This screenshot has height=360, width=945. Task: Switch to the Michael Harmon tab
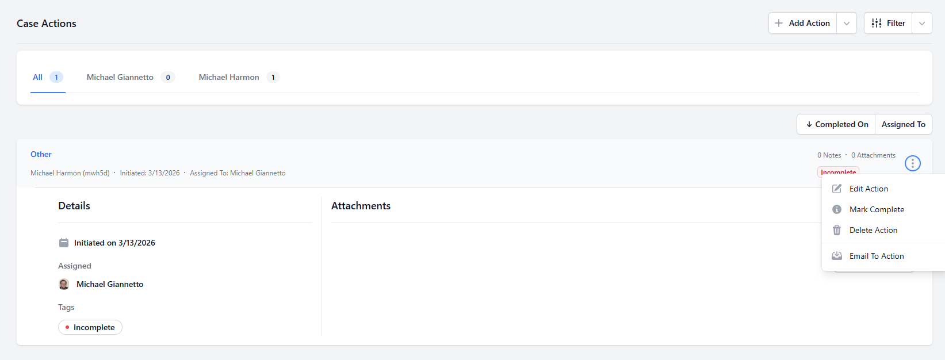pos(228,77)
